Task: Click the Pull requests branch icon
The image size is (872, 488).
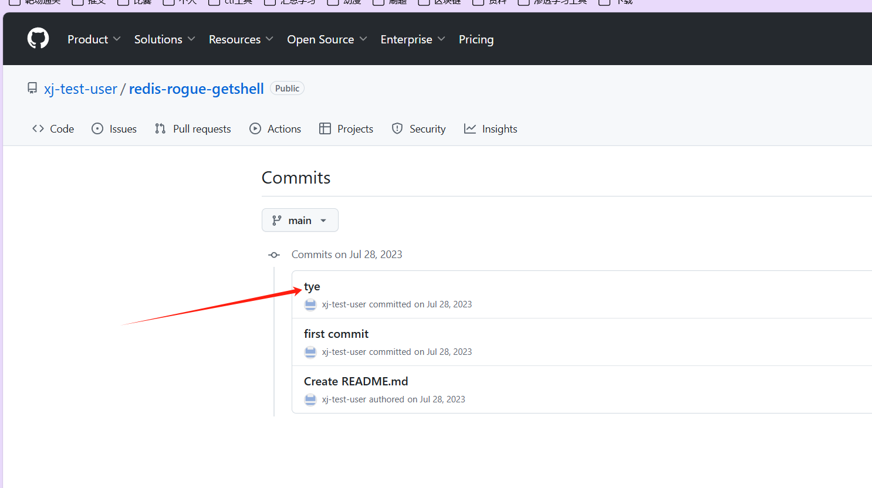Action: (x=160, y=128)
